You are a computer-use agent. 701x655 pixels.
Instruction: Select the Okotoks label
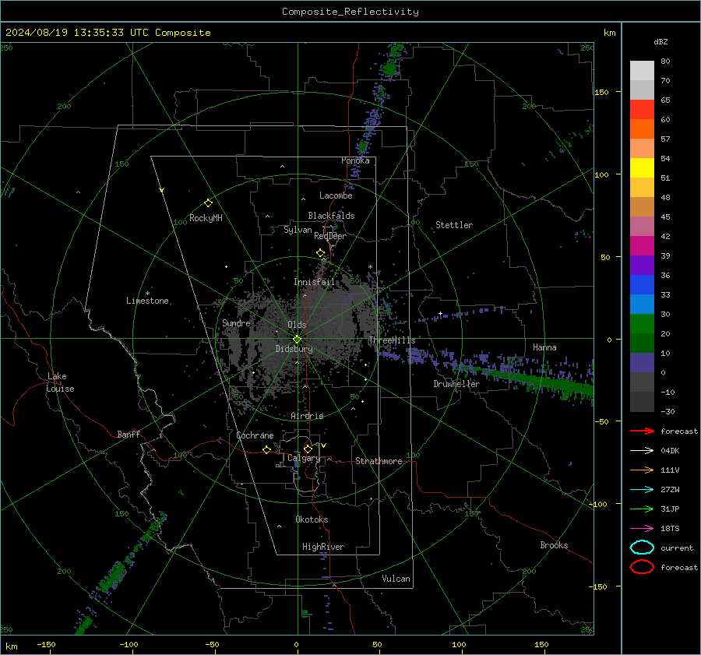coord(312,519)
